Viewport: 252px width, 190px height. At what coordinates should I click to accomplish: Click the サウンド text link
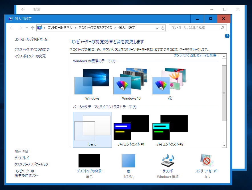(168, 171)
